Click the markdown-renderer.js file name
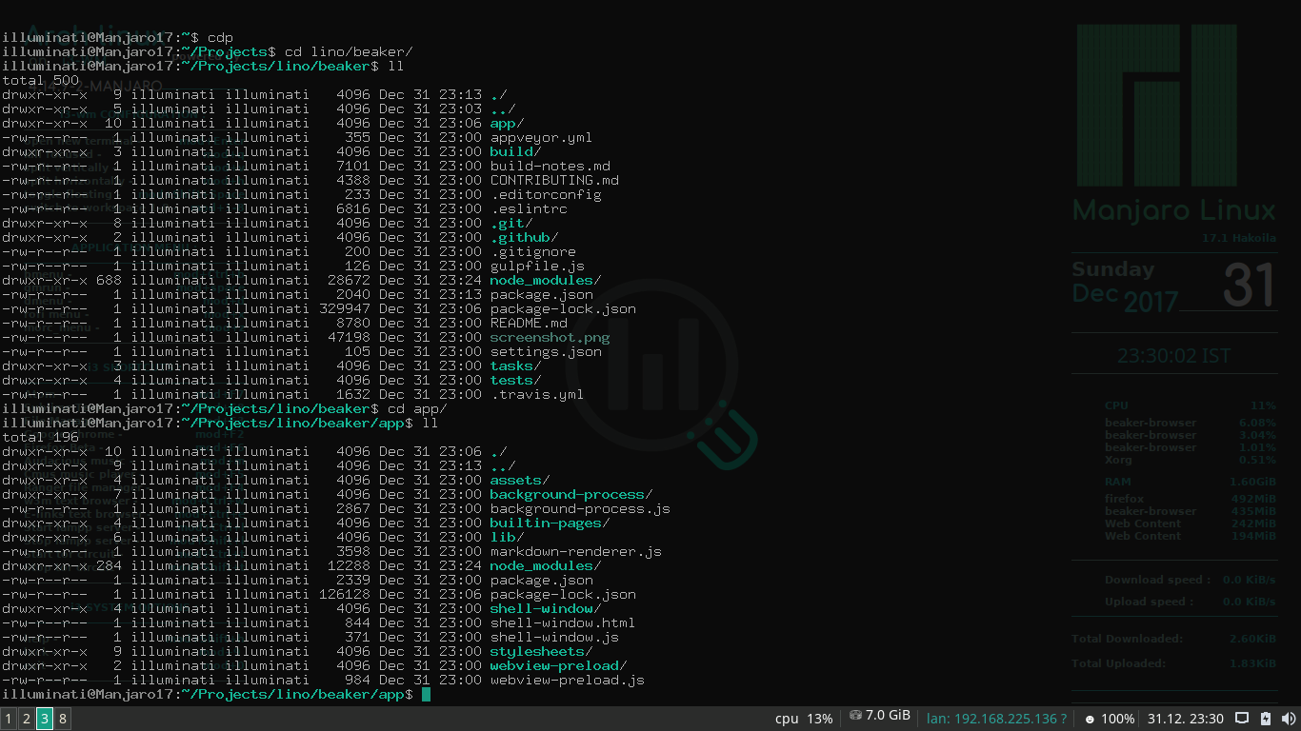This screenshot has height=731, width=1301. 575,552
